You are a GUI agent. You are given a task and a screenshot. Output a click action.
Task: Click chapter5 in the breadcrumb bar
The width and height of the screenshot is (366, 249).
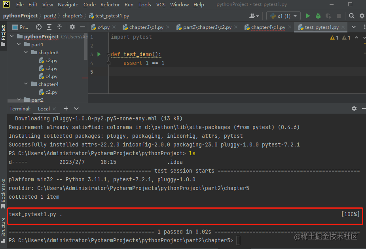pyautogui.click(x=72, y=16)
